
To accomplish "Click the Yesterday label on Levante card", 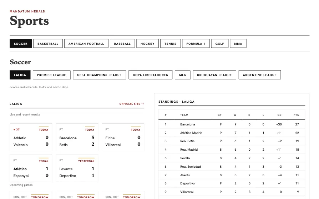I will [86, 161].
